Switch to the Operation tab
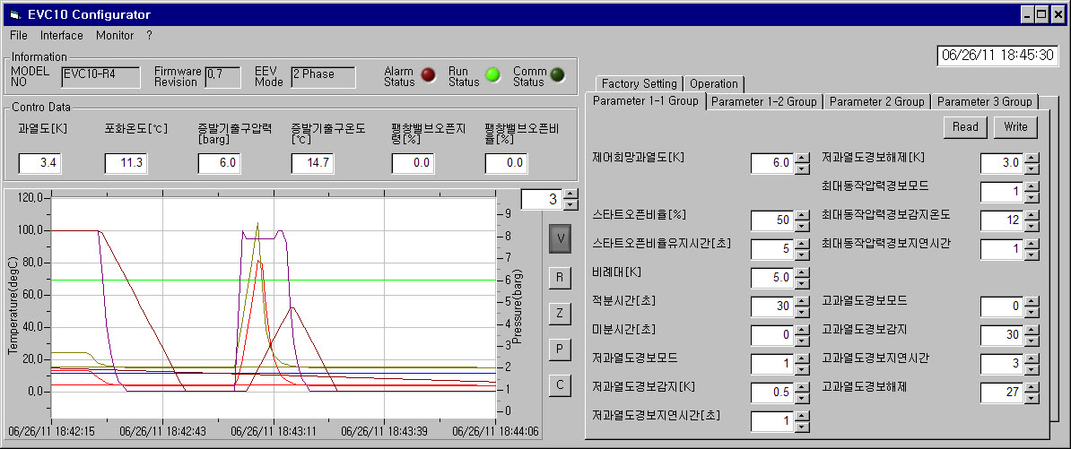The image size is (1071, 449). (x=714, y=84)
